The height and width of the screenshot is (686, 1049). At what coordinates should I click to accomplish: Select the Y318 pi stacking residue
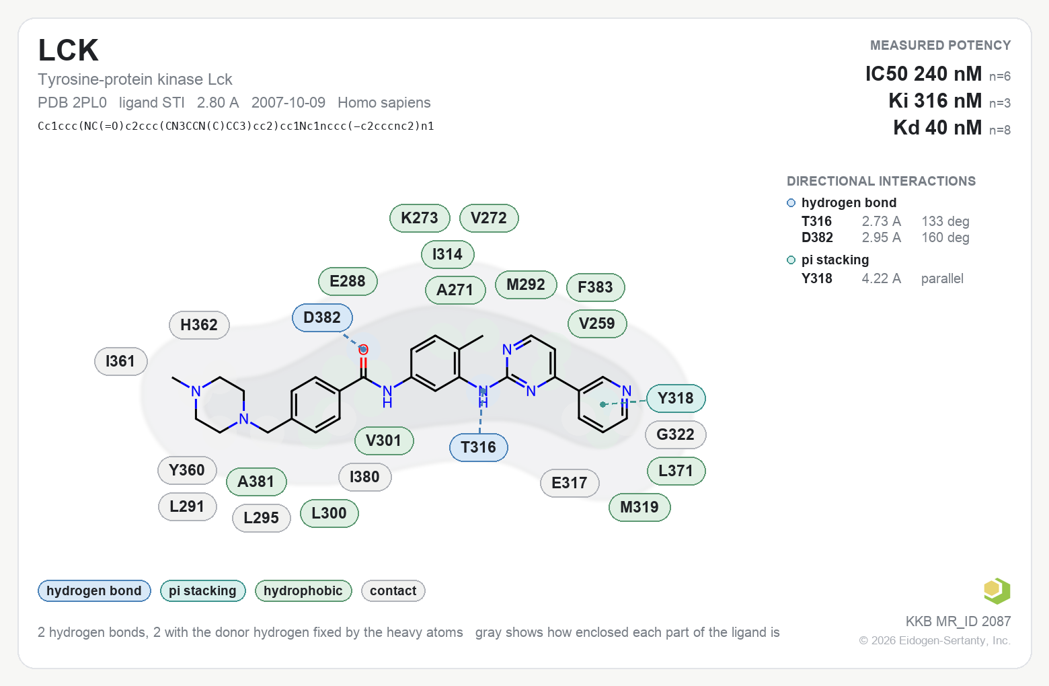pos(676,398)
